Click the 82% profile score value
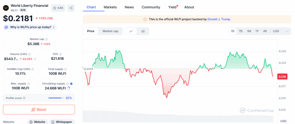This screenshot has height=124, width=295. 69,98
